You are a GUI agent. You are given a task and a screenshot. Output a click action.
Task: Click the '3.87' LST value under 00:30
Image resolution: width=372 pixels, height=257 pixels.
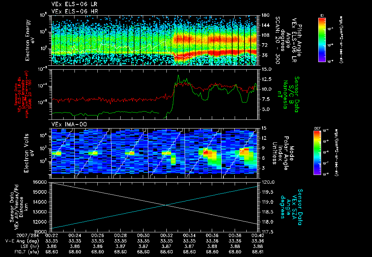coord(143,246)
